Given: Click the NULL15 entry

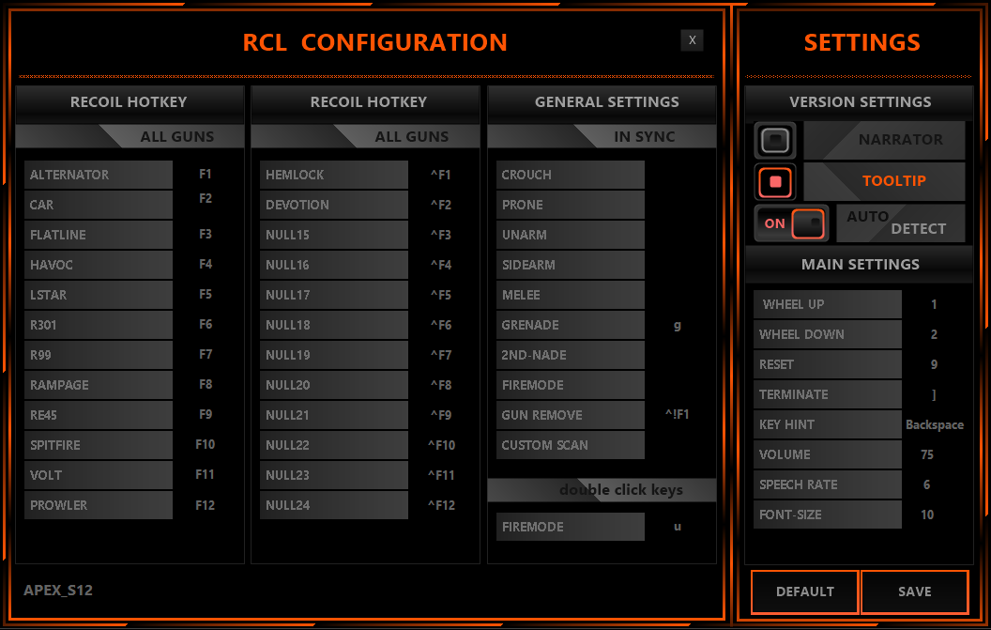Looking at the screenshot, I should click(x=334, y=235).
